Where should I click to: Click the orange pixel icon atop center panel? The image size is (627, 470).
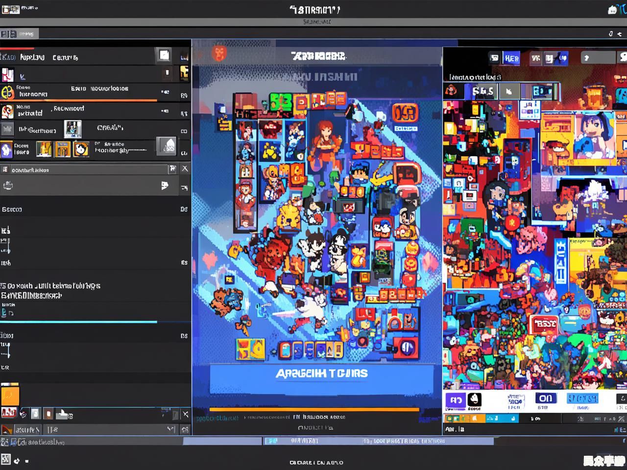click(219, 53)
